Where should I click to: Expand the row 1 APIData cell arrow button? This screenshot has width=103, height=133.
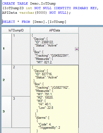coord(77,49)
